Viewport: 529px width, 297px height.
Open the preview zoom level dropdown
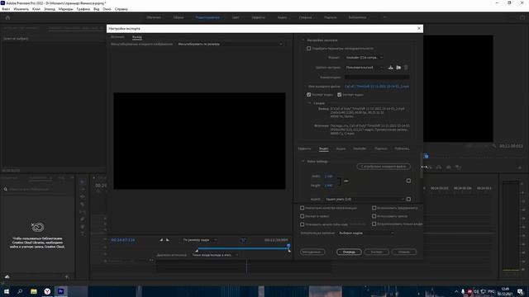[200, 240]
